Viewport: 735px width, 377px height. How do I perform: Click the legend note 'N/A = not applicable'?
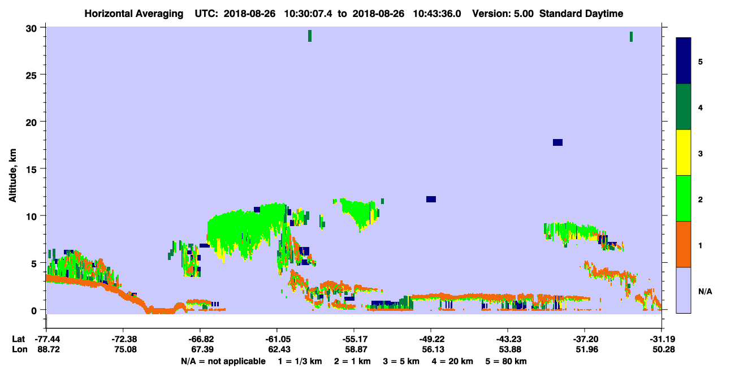(x=223, y=361)
